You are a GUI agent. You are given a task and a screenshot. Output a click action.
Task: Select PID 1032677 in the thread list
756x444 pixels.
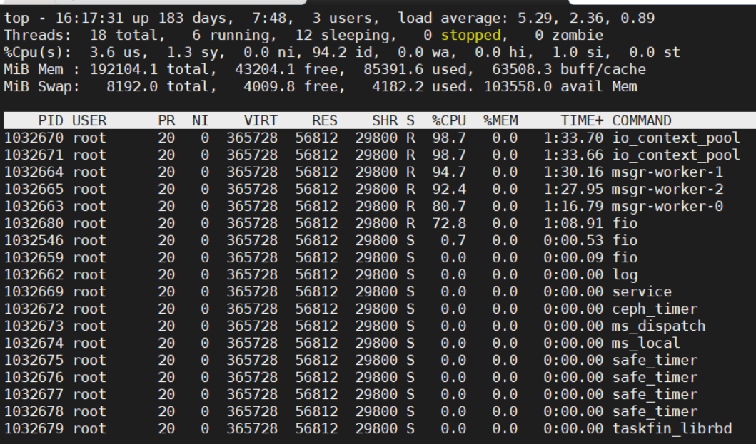coord(34,394)
